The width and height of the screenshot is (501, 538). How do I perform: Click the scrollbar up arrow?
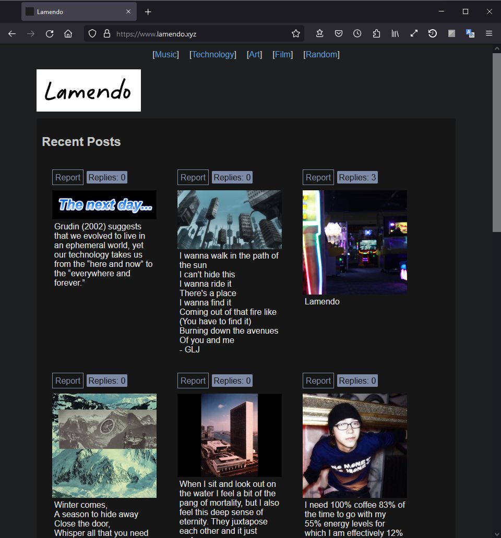pyautogui.click(x=496, y=48)
